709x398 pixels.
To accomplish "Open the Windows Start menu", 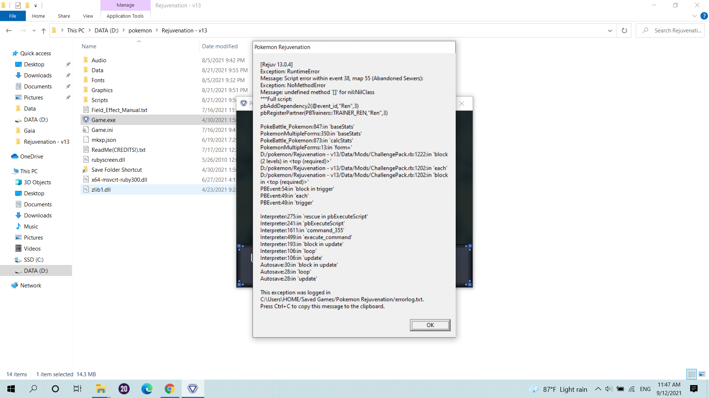I will [x=11, y=389].
